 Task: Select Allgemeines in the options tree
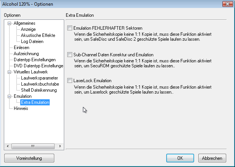click(24, 23)
